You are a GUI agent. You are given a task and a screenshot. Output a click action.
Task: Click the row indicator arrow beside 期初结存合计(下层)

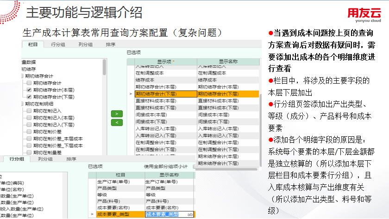point(131,93)
